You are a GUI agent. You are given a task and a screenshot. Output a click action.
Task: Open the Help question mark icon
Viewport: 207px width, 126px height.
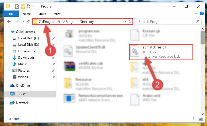[x=202, y=13]
